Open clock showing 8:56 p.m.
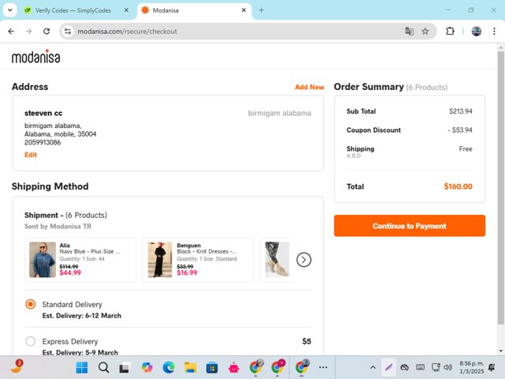 tap(472, 367)
